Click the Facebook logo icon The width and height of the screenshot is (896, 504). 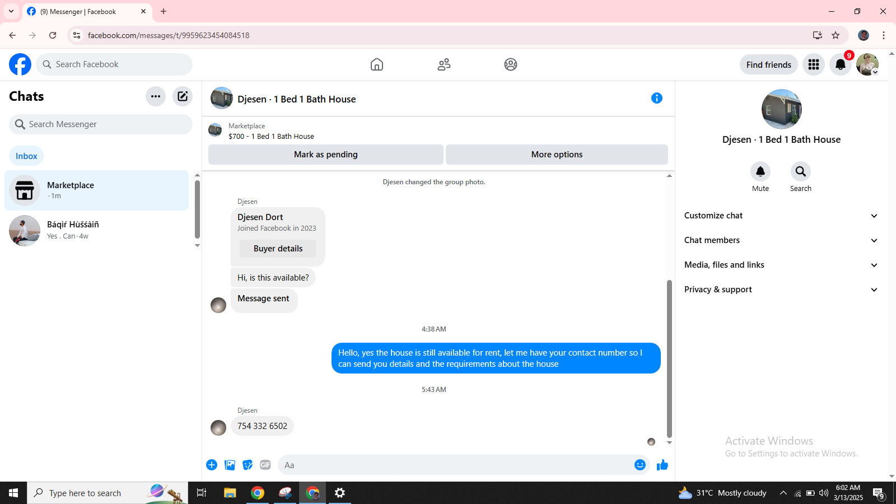[x=20, y=64]
